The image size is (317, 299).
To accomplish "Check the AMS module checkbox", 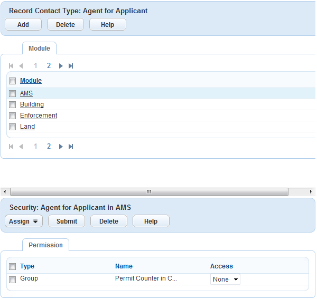I will point(12,94).
